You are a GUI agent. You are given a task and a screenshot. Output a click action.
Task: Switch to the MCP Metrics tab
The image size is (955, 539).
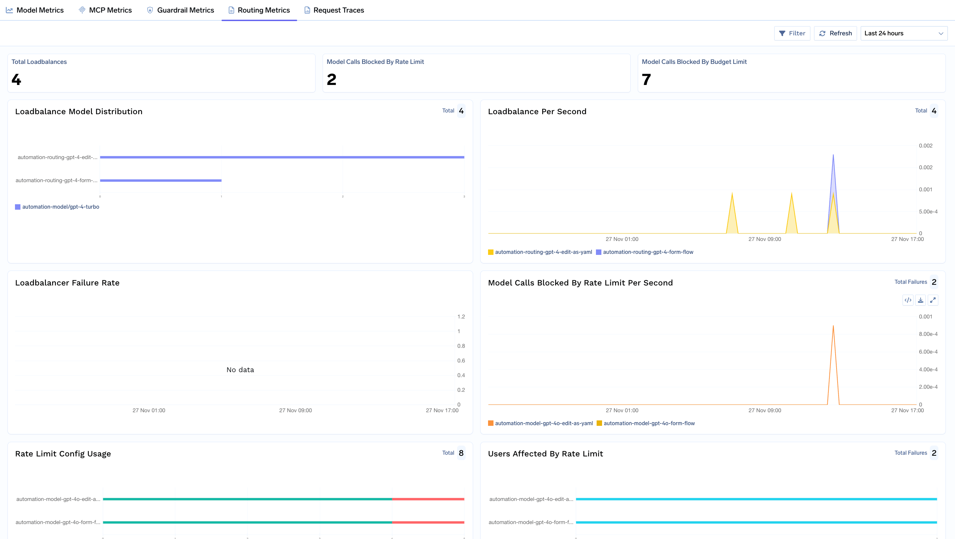(105, 10)
